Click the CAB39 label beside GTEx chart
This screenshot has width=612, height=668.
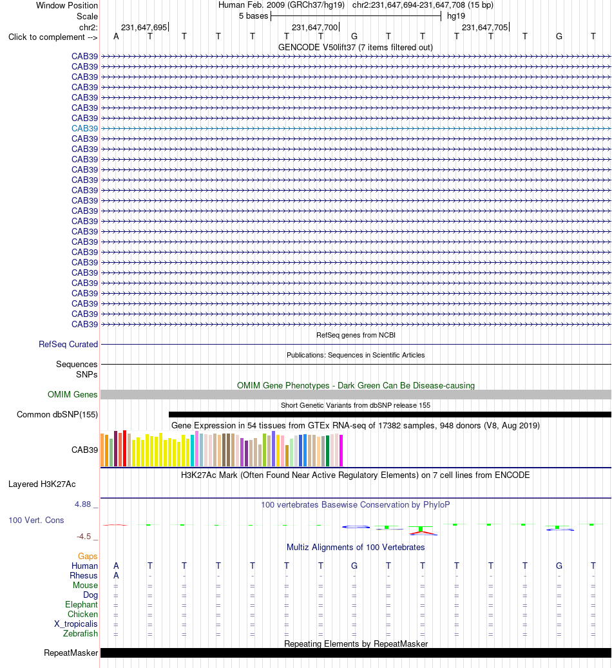pos(84,450)
